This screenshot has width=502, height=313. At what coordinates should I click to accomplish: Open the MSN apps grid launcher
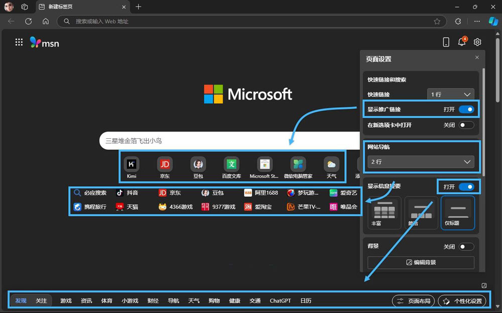click(x=19, y=42)
